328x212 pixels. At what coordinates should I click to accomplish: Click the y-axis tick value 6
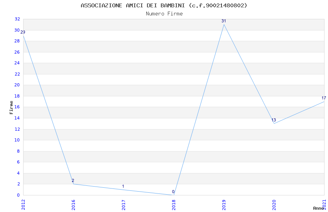tap(19, 162)
